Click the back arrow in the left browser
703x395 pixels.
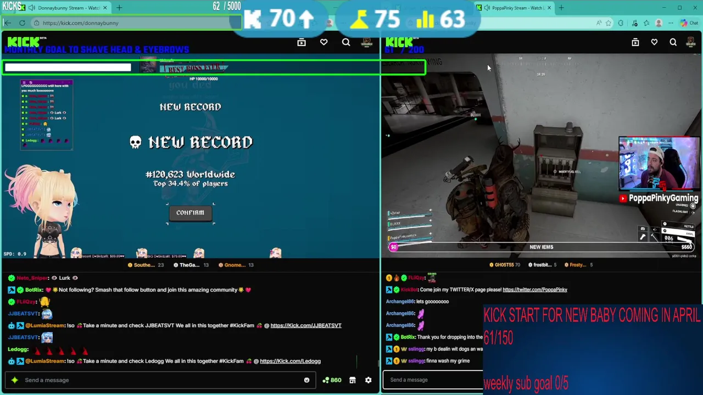coord(7,23)
